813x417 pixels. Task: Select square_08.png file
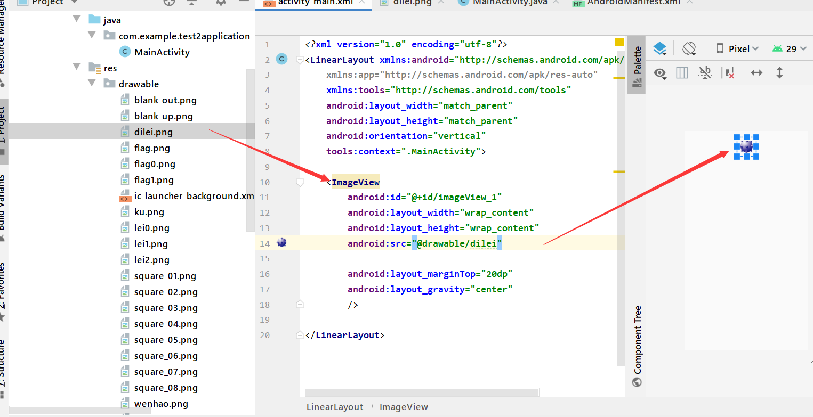click(166, 388)
